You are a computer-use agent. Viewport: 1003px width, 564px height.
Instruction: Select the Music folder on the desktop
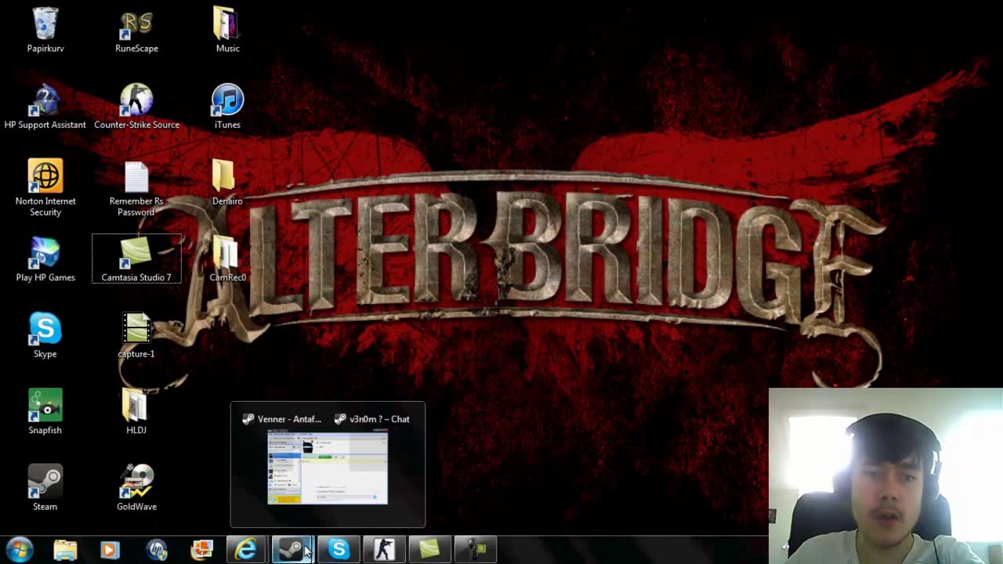tap(227, 25)
